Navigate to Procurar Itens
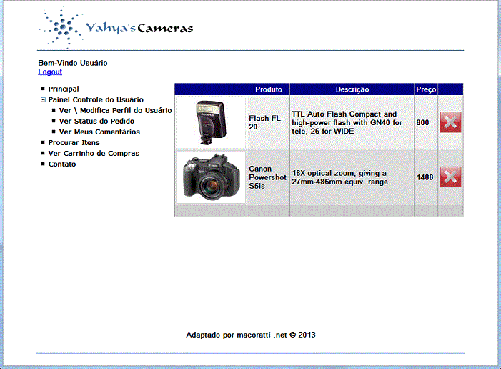The width and height of the screenshot is (501, 369). (74, 142)
